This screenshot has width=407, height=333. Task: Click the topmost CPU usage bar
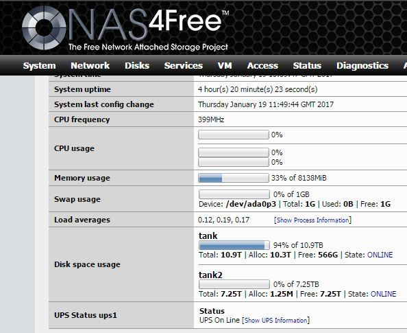pyautogui.click(x=234, y=135)
